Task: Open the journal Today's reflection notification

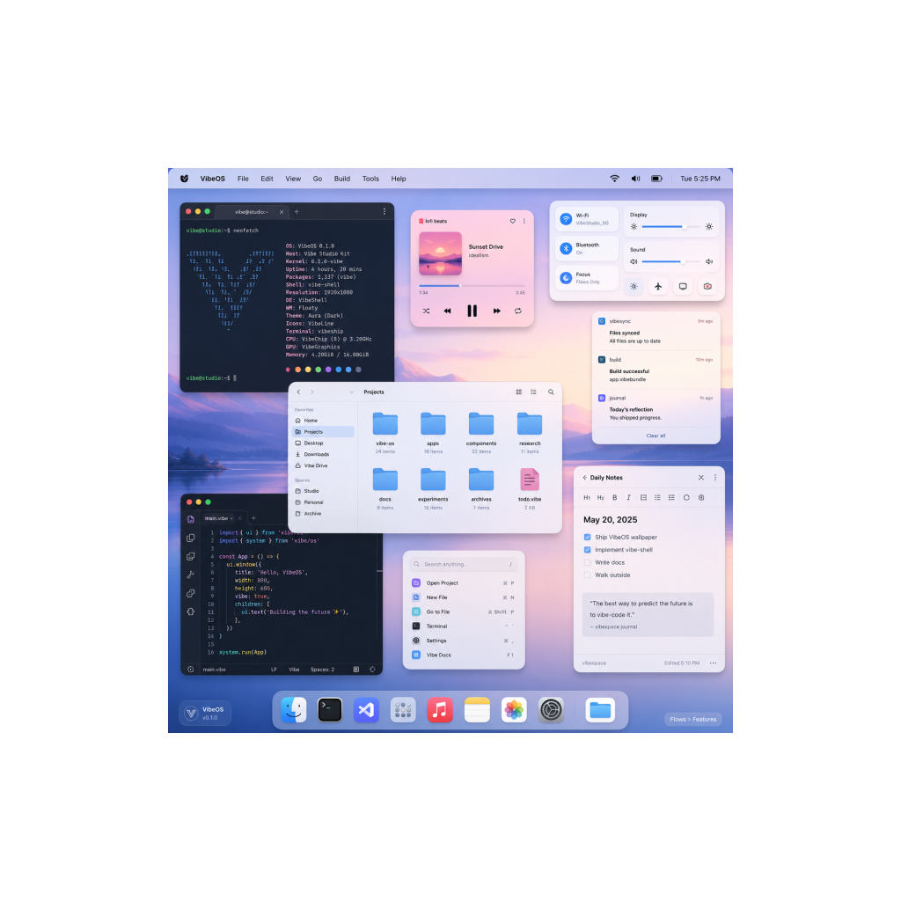Action: tap(656, 408)
